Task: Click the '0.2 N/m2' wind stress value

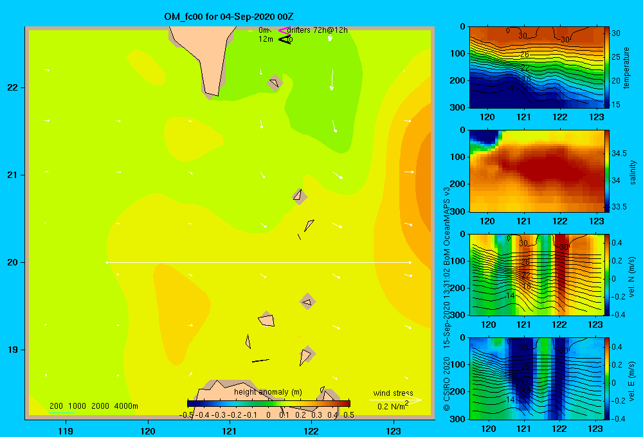Action: point(393,406)
